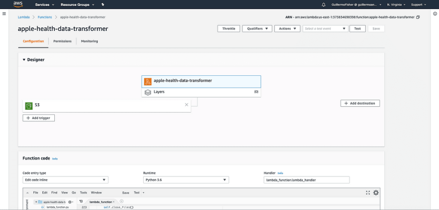
Task: Select the lambda_function editor tab
Action: [100, 202]
